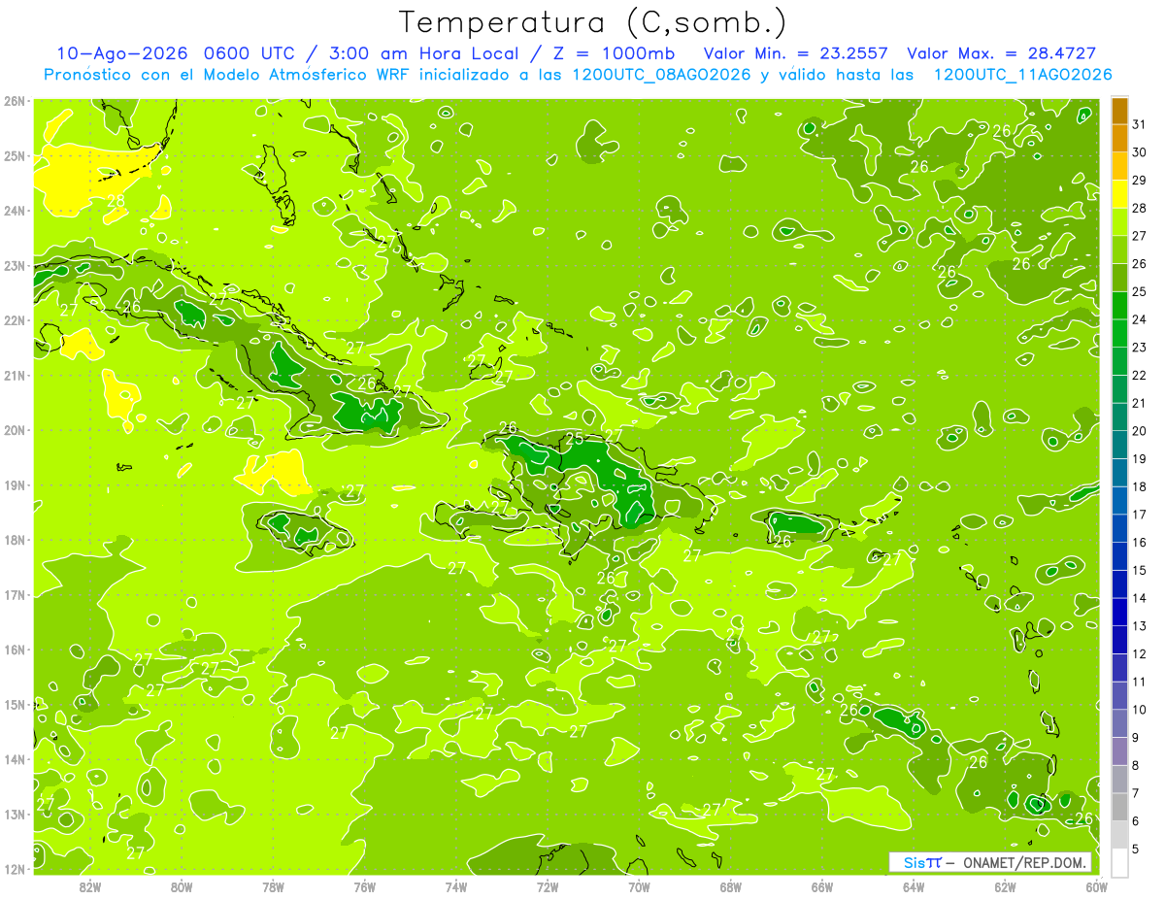This screenshot has width=1165, height=900.
Task: Click the '22N' latitude axis label
Action: (x=14, y=320)
